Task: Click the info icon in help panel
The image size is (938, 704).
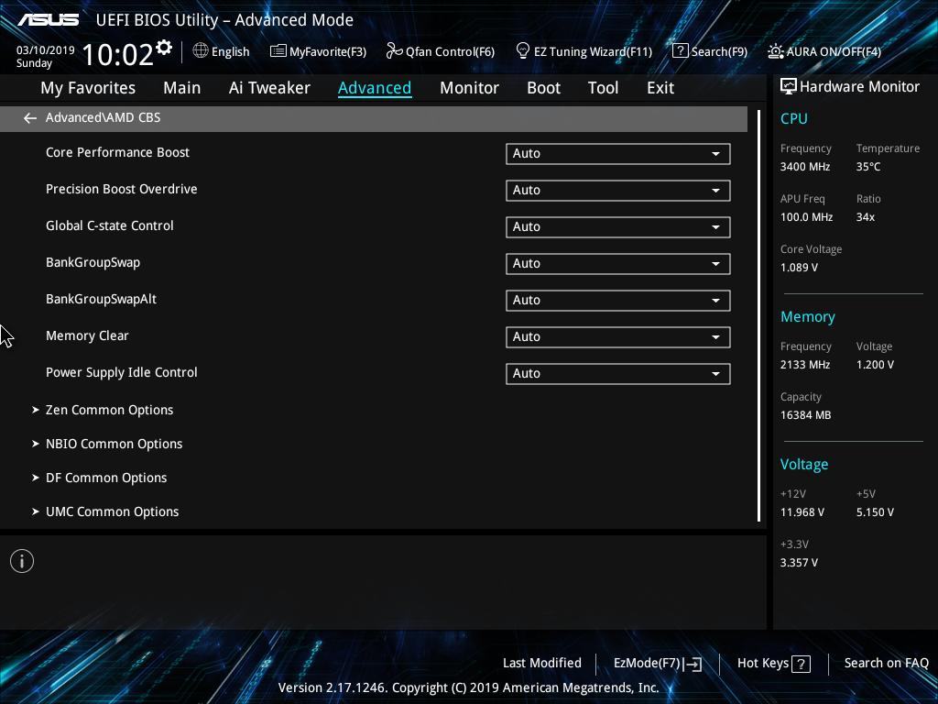Action: coord(22,561)
